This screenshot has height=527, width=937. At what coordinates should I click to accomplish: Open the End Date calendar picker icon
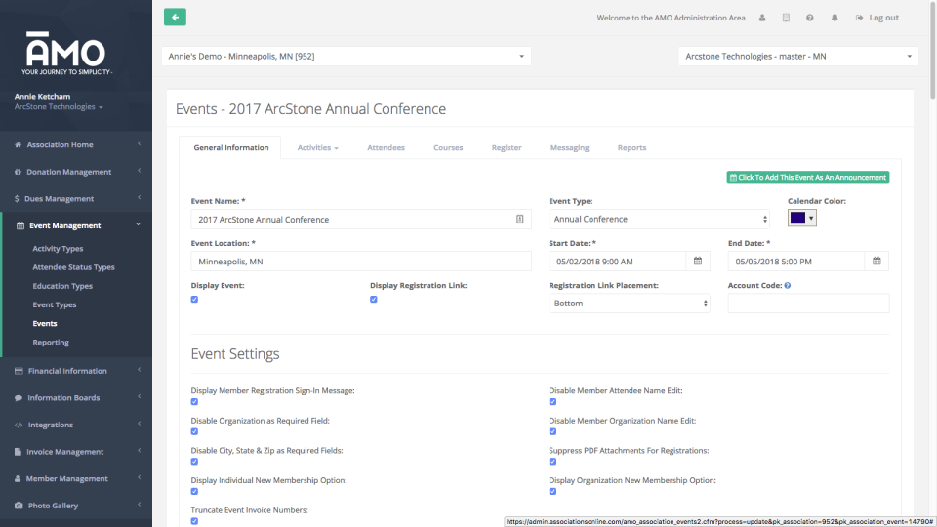(876, 262)
